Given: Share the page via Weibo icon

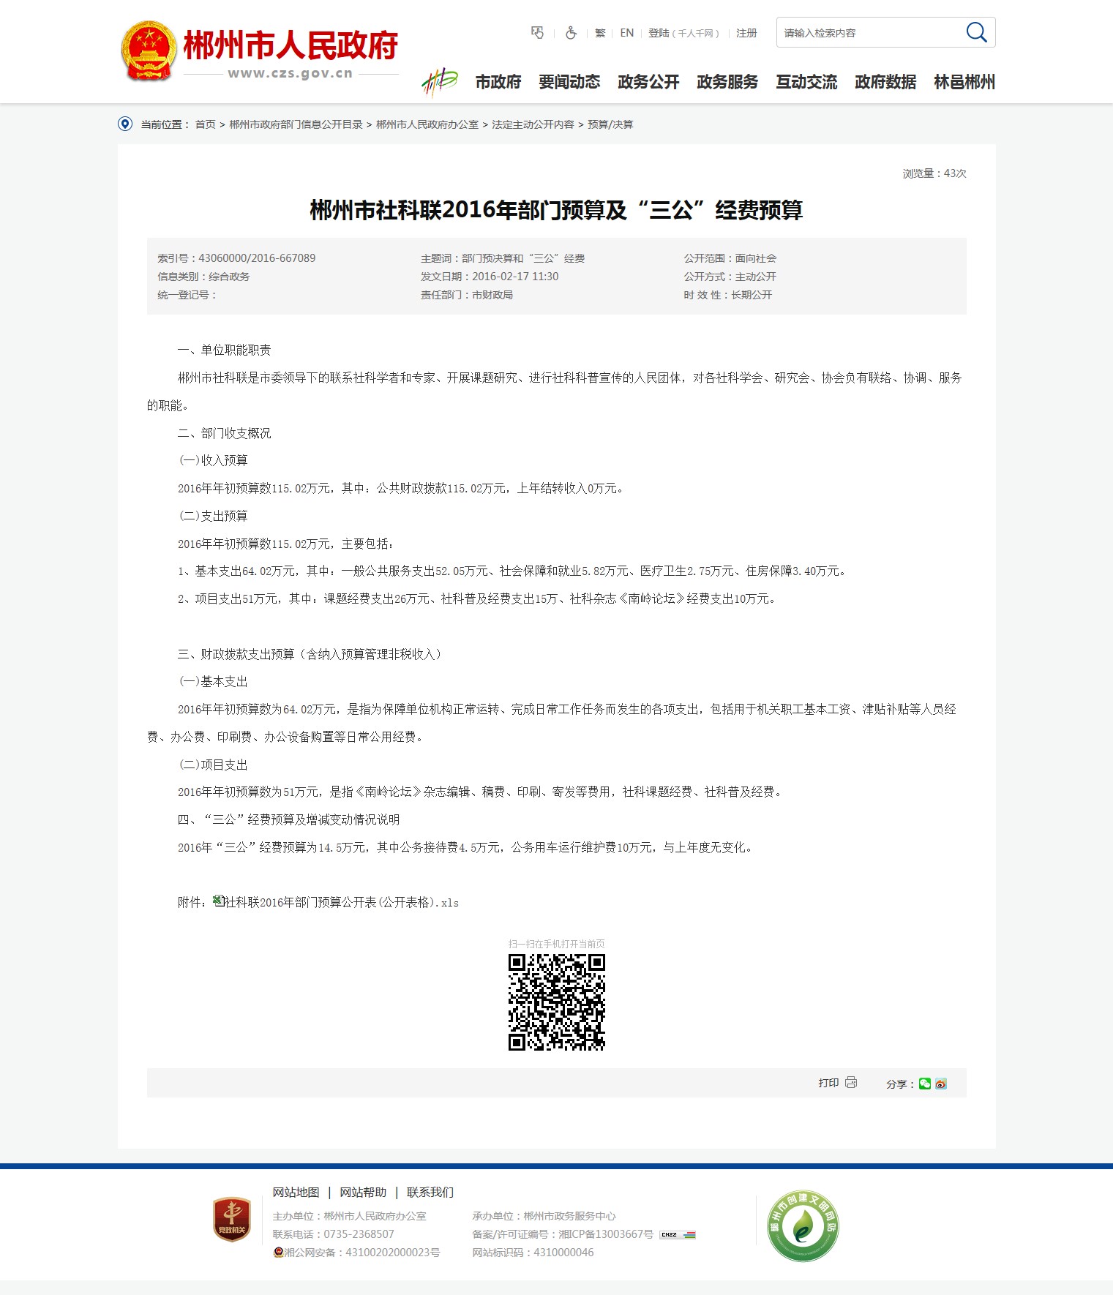Looking at the screenshot, I should (x=941, y=1084).
